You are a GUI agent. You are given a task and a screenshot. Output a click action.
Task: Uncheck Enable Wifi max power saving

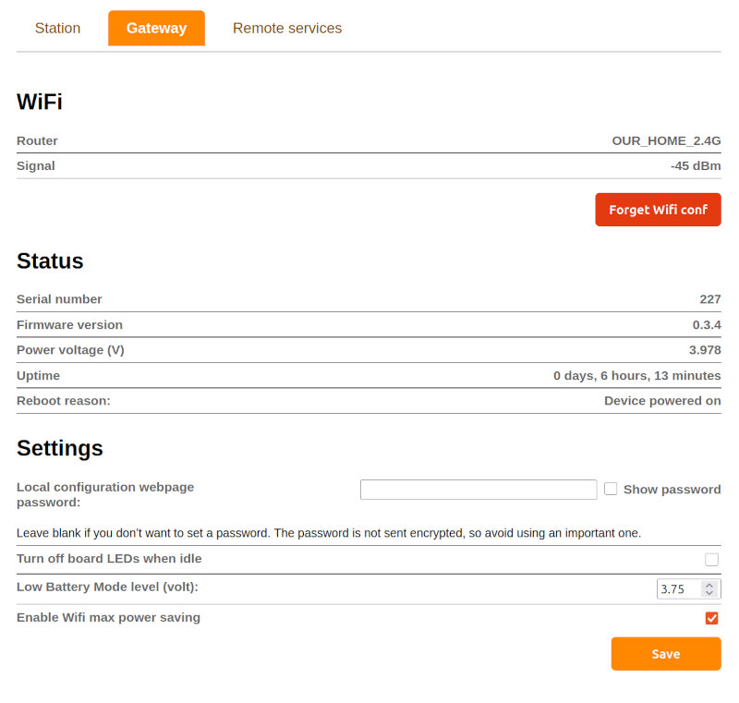(x=711, y=618)
